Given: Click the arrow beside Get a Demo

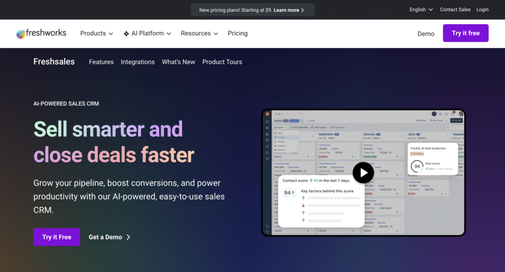Looking at the screenshot, I should pyautogui.click(x=128, y=237).
